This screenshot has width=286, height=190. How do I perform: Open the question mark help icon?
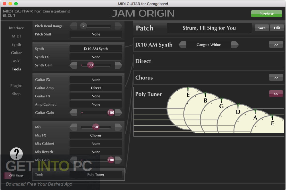click(17, 154)
